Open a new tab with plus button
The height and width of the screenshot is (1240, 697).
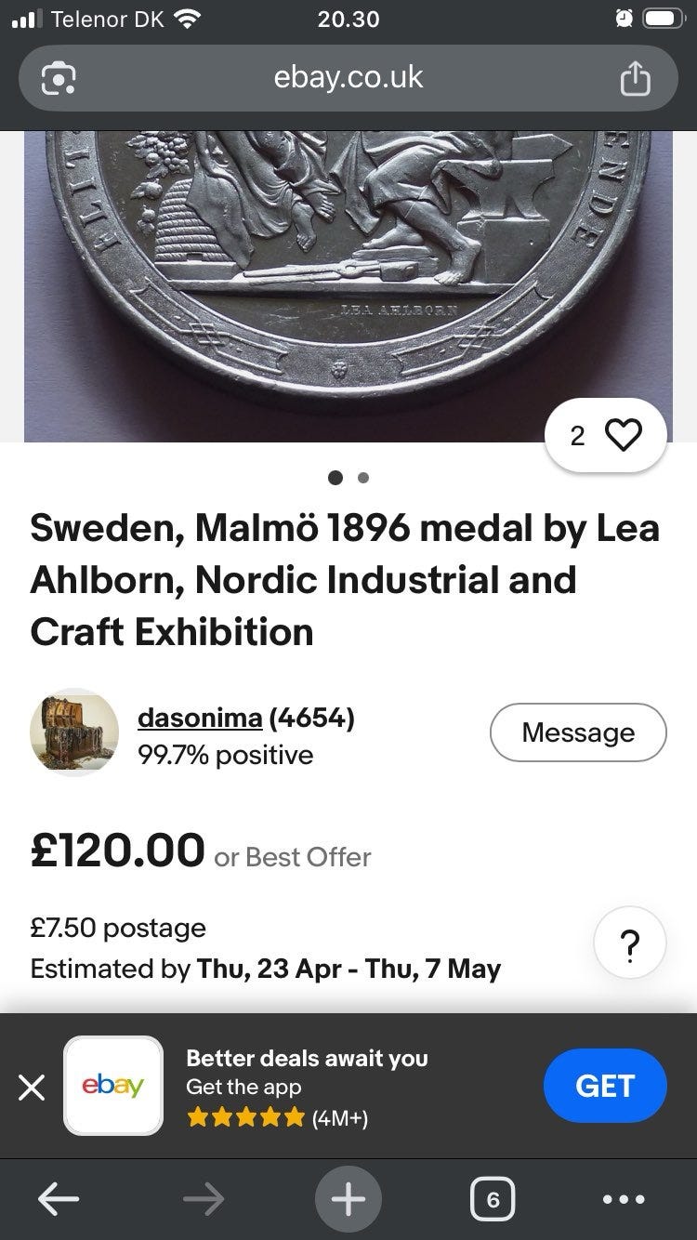pos(348,1200)
